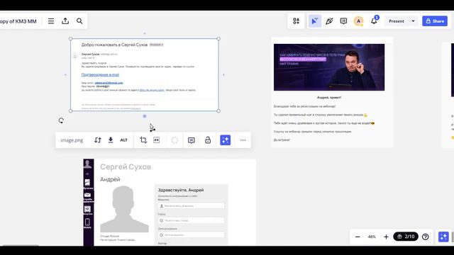The width and height of the screenshot is (454, 255).
Task: Click the Present button
Action: [x=397, y=21]
